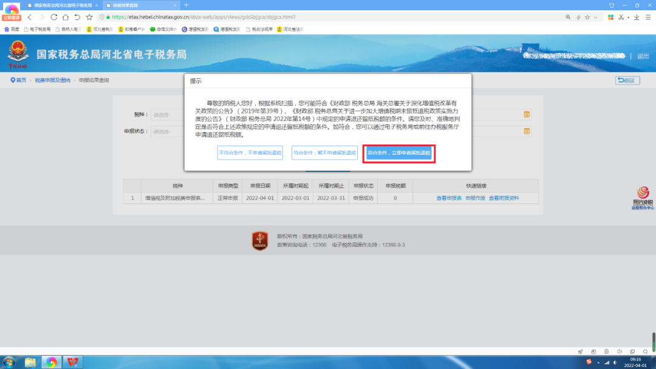This screenshot has height=369, width=656.
Task: Click the security shield icon in URL bar
Action: tap(101, 17)
